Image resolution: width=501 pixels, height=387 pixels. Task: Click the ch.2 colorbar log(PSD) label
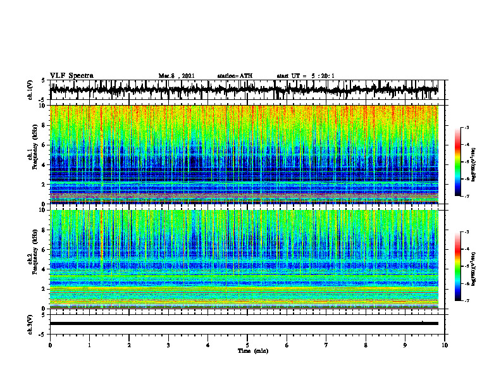(x=474, y=269)
